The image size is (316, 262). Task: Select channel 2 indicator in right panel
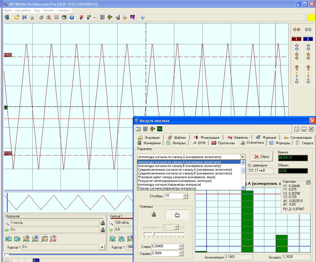click(308, 39)
